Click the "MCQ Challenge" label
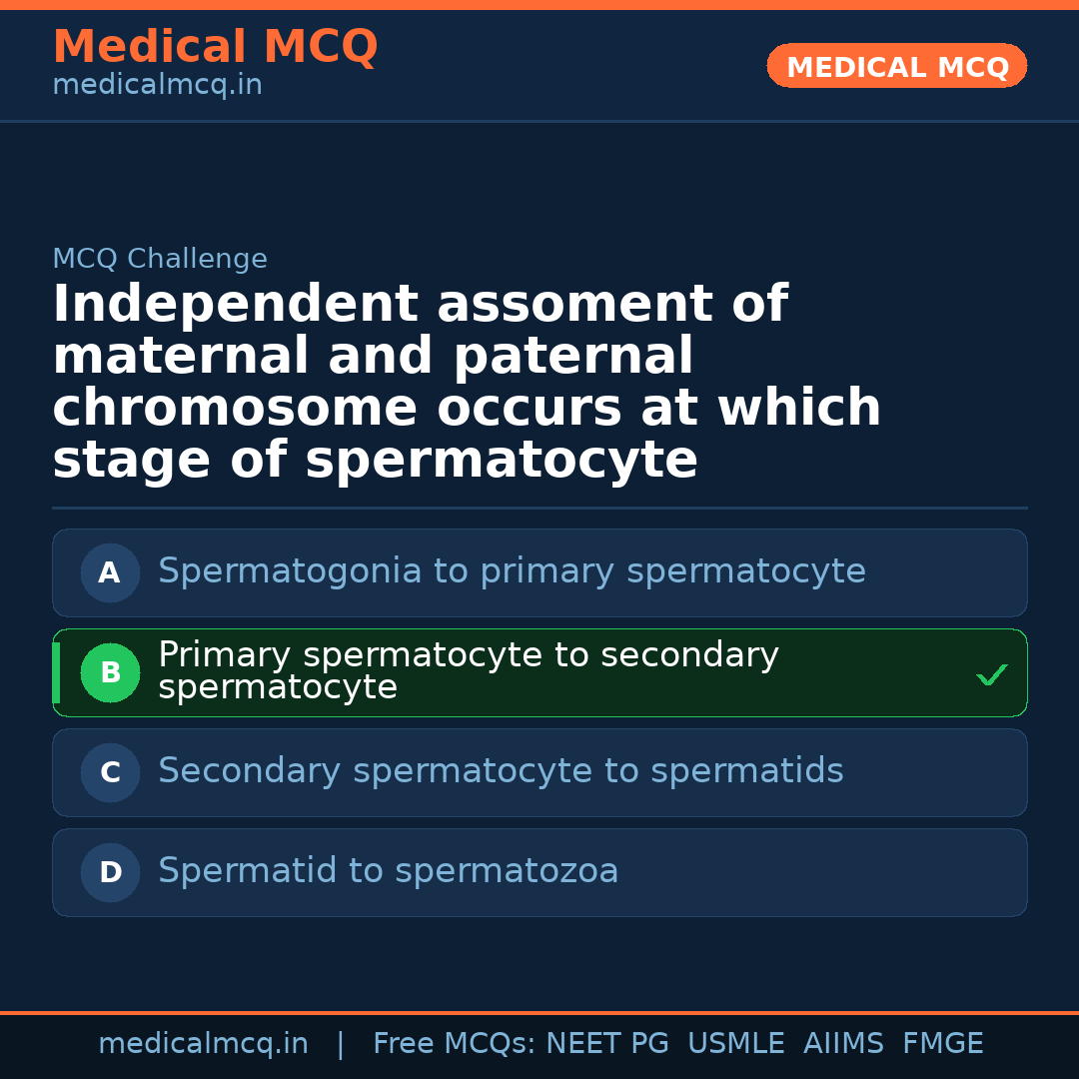Viewport: 1079px width, 1079px height. (x=160, y=259)
